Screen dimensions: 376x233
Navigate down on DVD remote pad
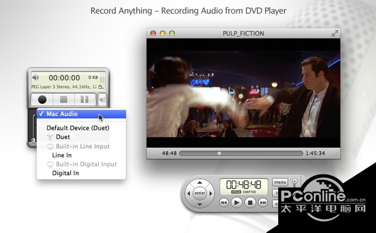tap(199, 204)
